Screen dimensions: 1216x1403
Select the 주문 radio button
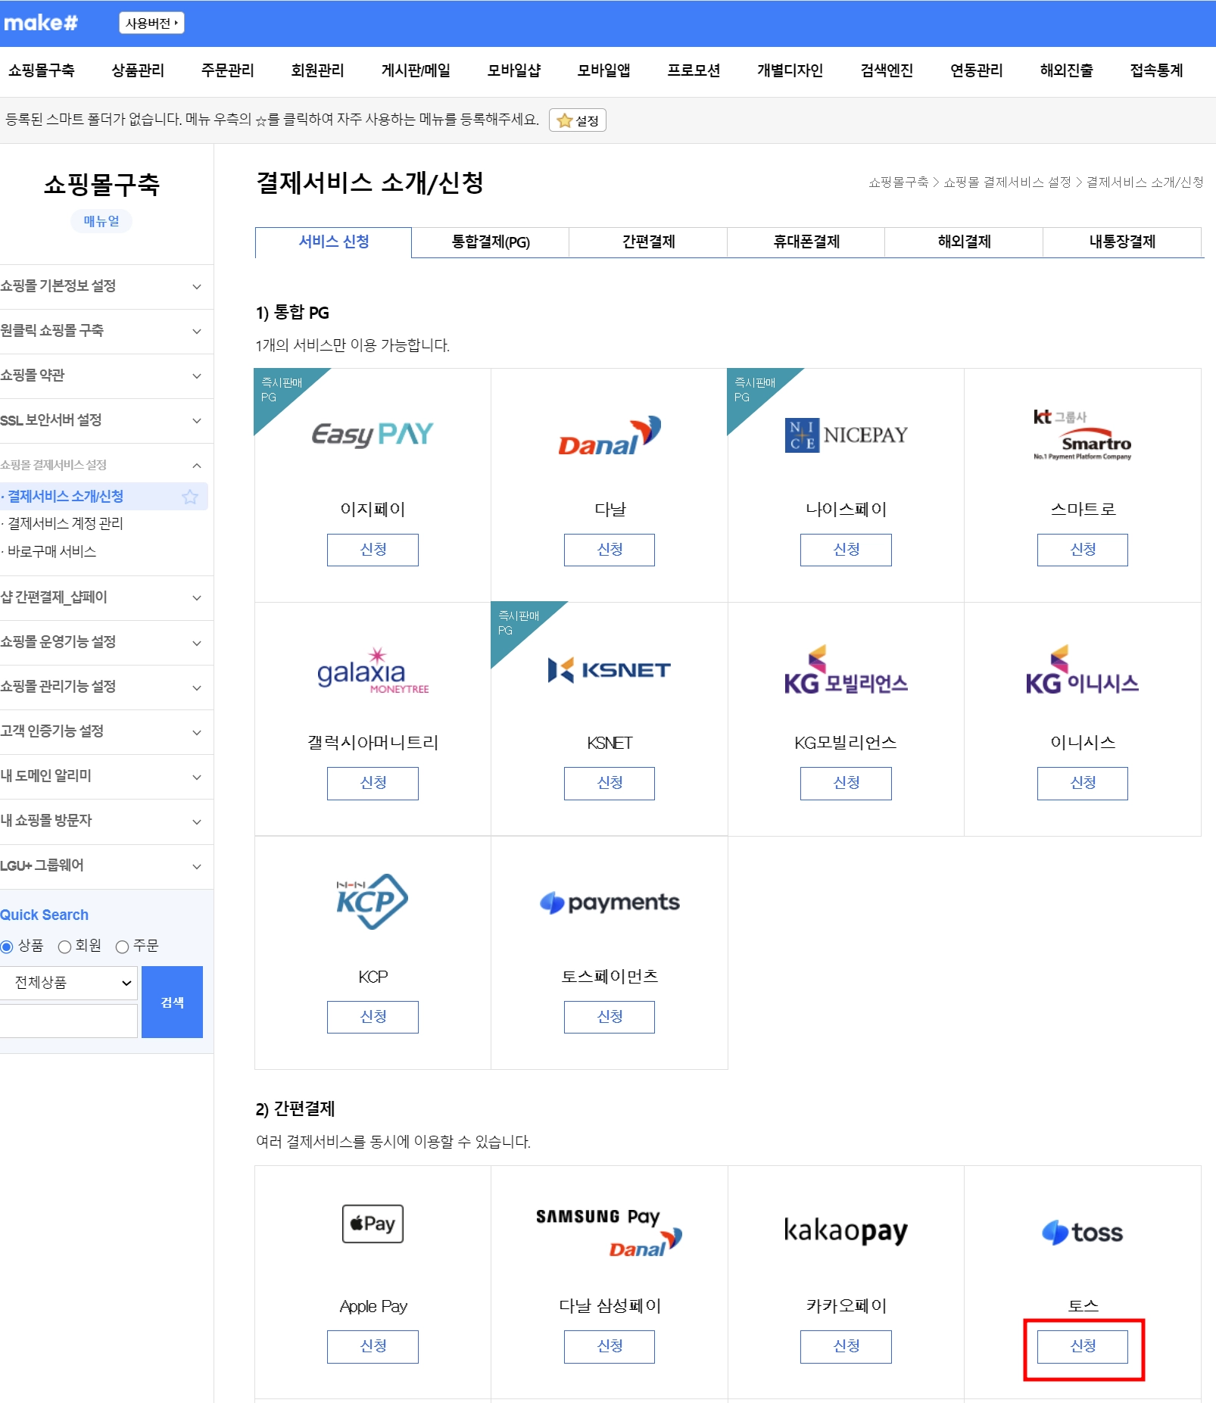(122, 946)
